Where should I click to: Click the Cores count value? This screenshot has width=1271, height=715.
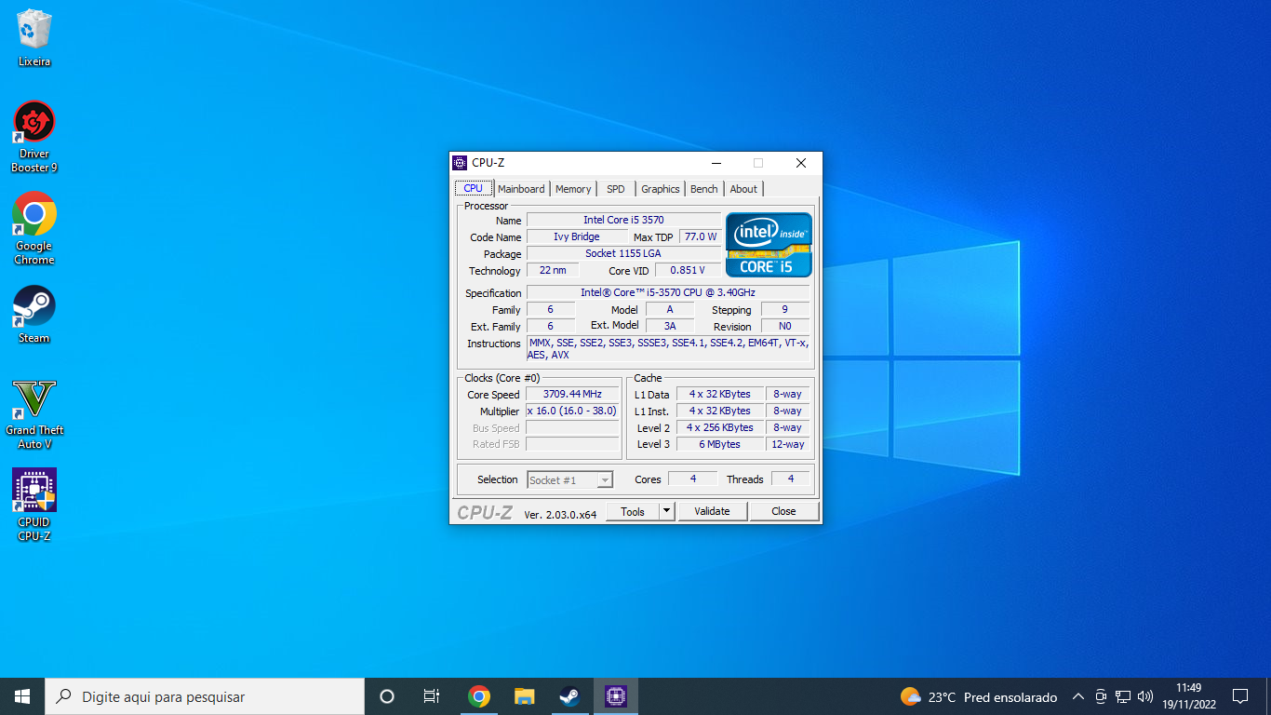[x=693, y=479]
